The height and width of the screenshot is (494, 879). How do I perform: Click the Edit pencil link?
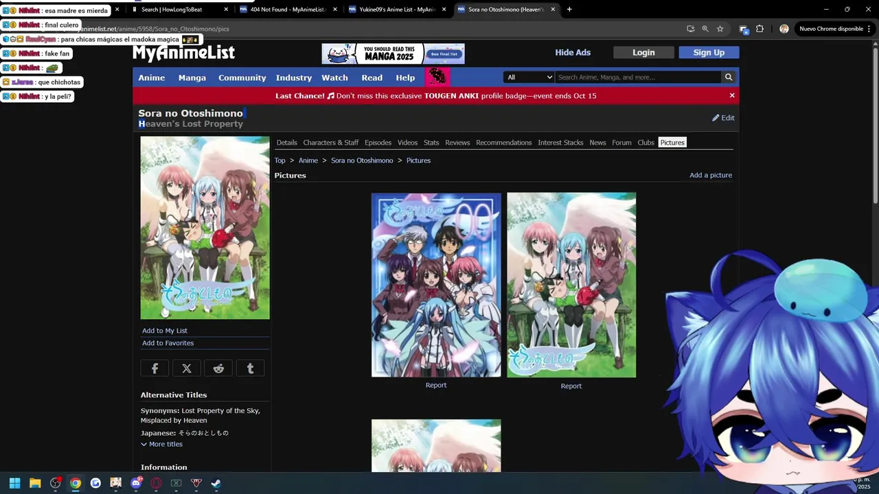pos(723,118)
